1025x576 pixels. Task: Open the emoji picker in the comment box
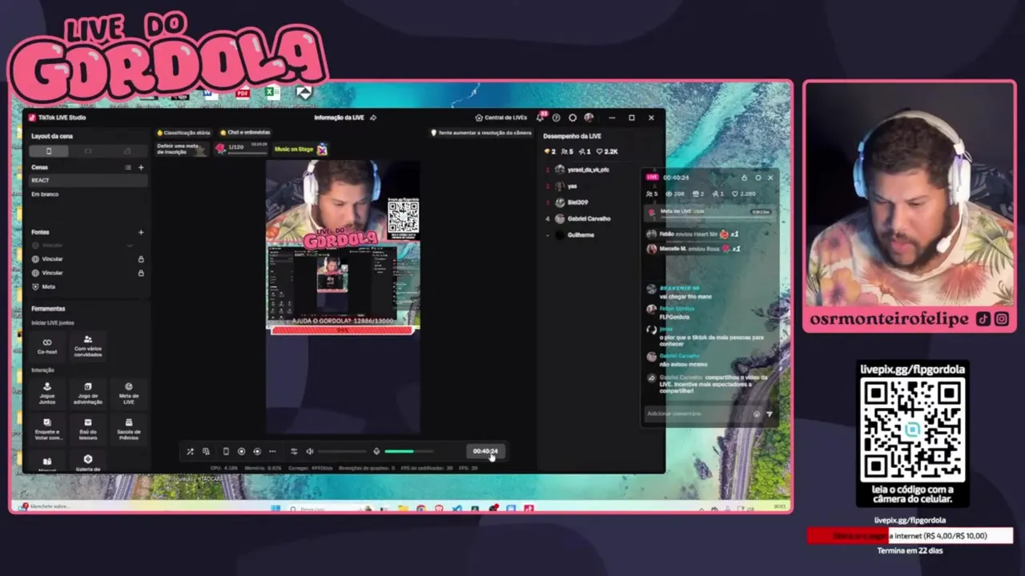[757, 414]
